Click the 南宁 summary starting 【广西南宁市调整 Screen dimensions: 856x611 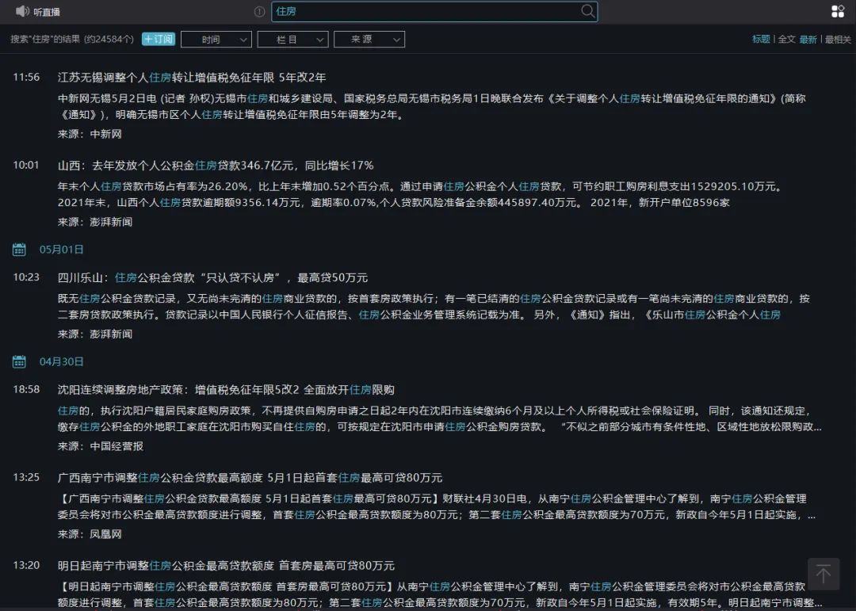click(437, 506)
